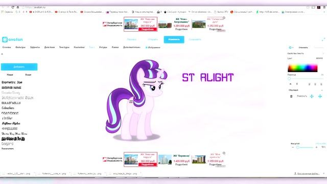327x184 pixels.
Task: Click the Петербургская Недвижимость ad logo at bottom
Action: 112,159
